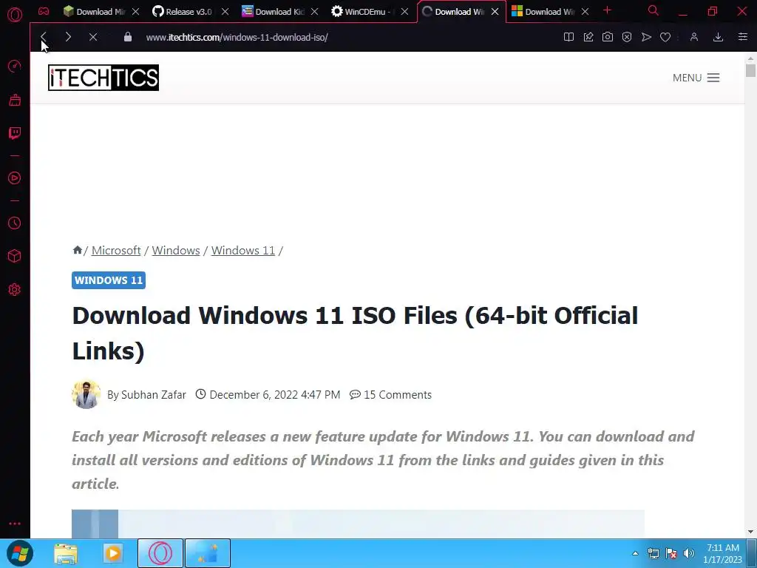Open the Downloads panel
Viewport: 757px width, 568px height.
coord(719,37)
